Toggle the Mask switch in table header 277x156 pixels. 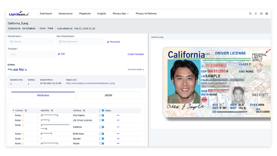101,110
